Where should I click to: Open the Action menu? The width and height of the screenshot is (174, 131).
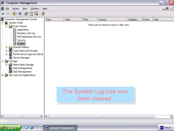point(16,8)
